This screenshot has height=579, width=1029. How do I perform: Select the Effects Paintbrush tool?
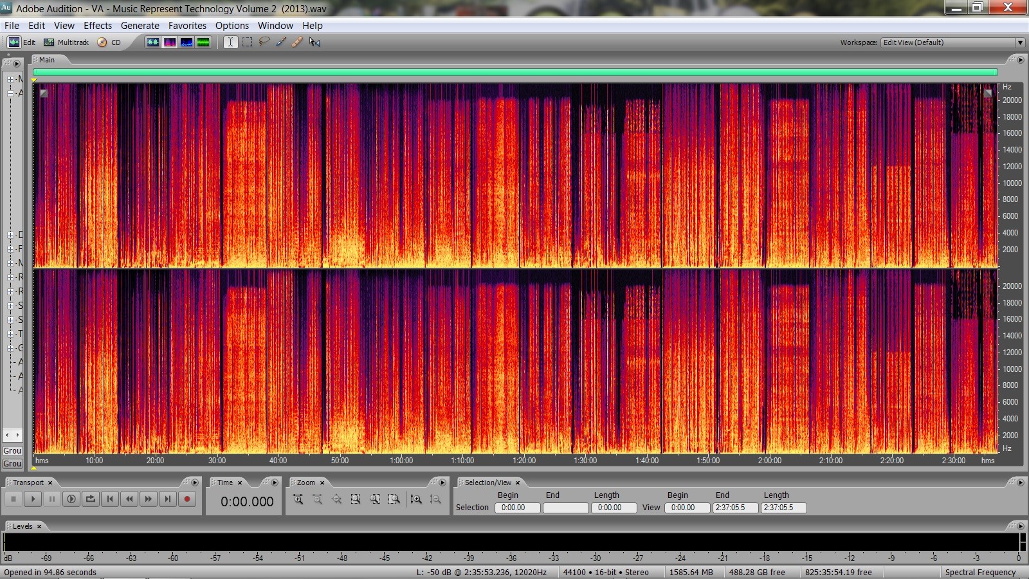coord(281,42)
